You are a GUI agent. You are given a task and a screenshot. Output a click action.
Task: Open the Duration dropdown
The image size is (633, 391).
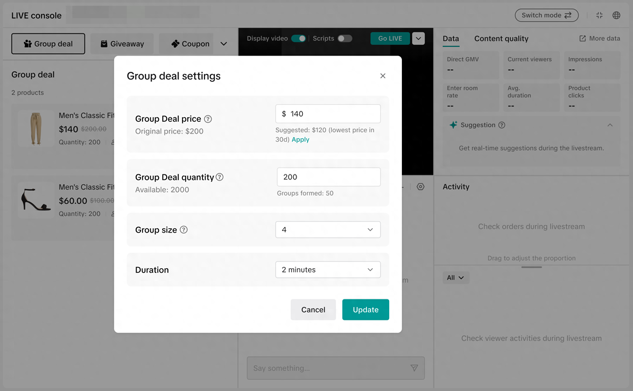pos(328,270)
